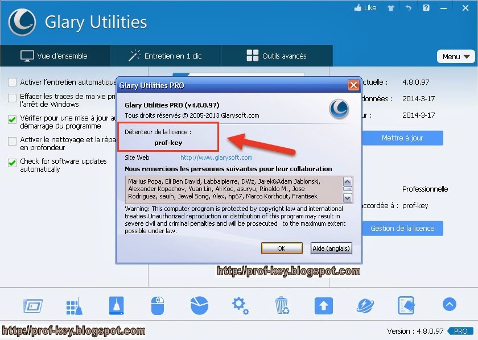This screenshot has height=340, width=478.
Task: Switch to Outils avancés tab
Action: [277, 56]
